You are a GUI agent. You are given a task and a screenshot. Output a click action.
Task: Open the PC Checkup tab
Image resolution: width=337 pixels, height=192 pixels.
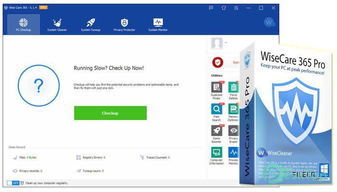[x=24, y=24]
